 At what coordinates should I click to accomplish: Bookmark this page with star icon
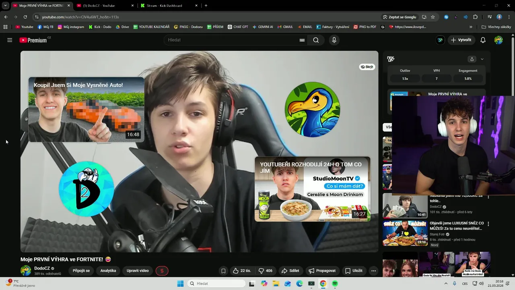(433, 17)
